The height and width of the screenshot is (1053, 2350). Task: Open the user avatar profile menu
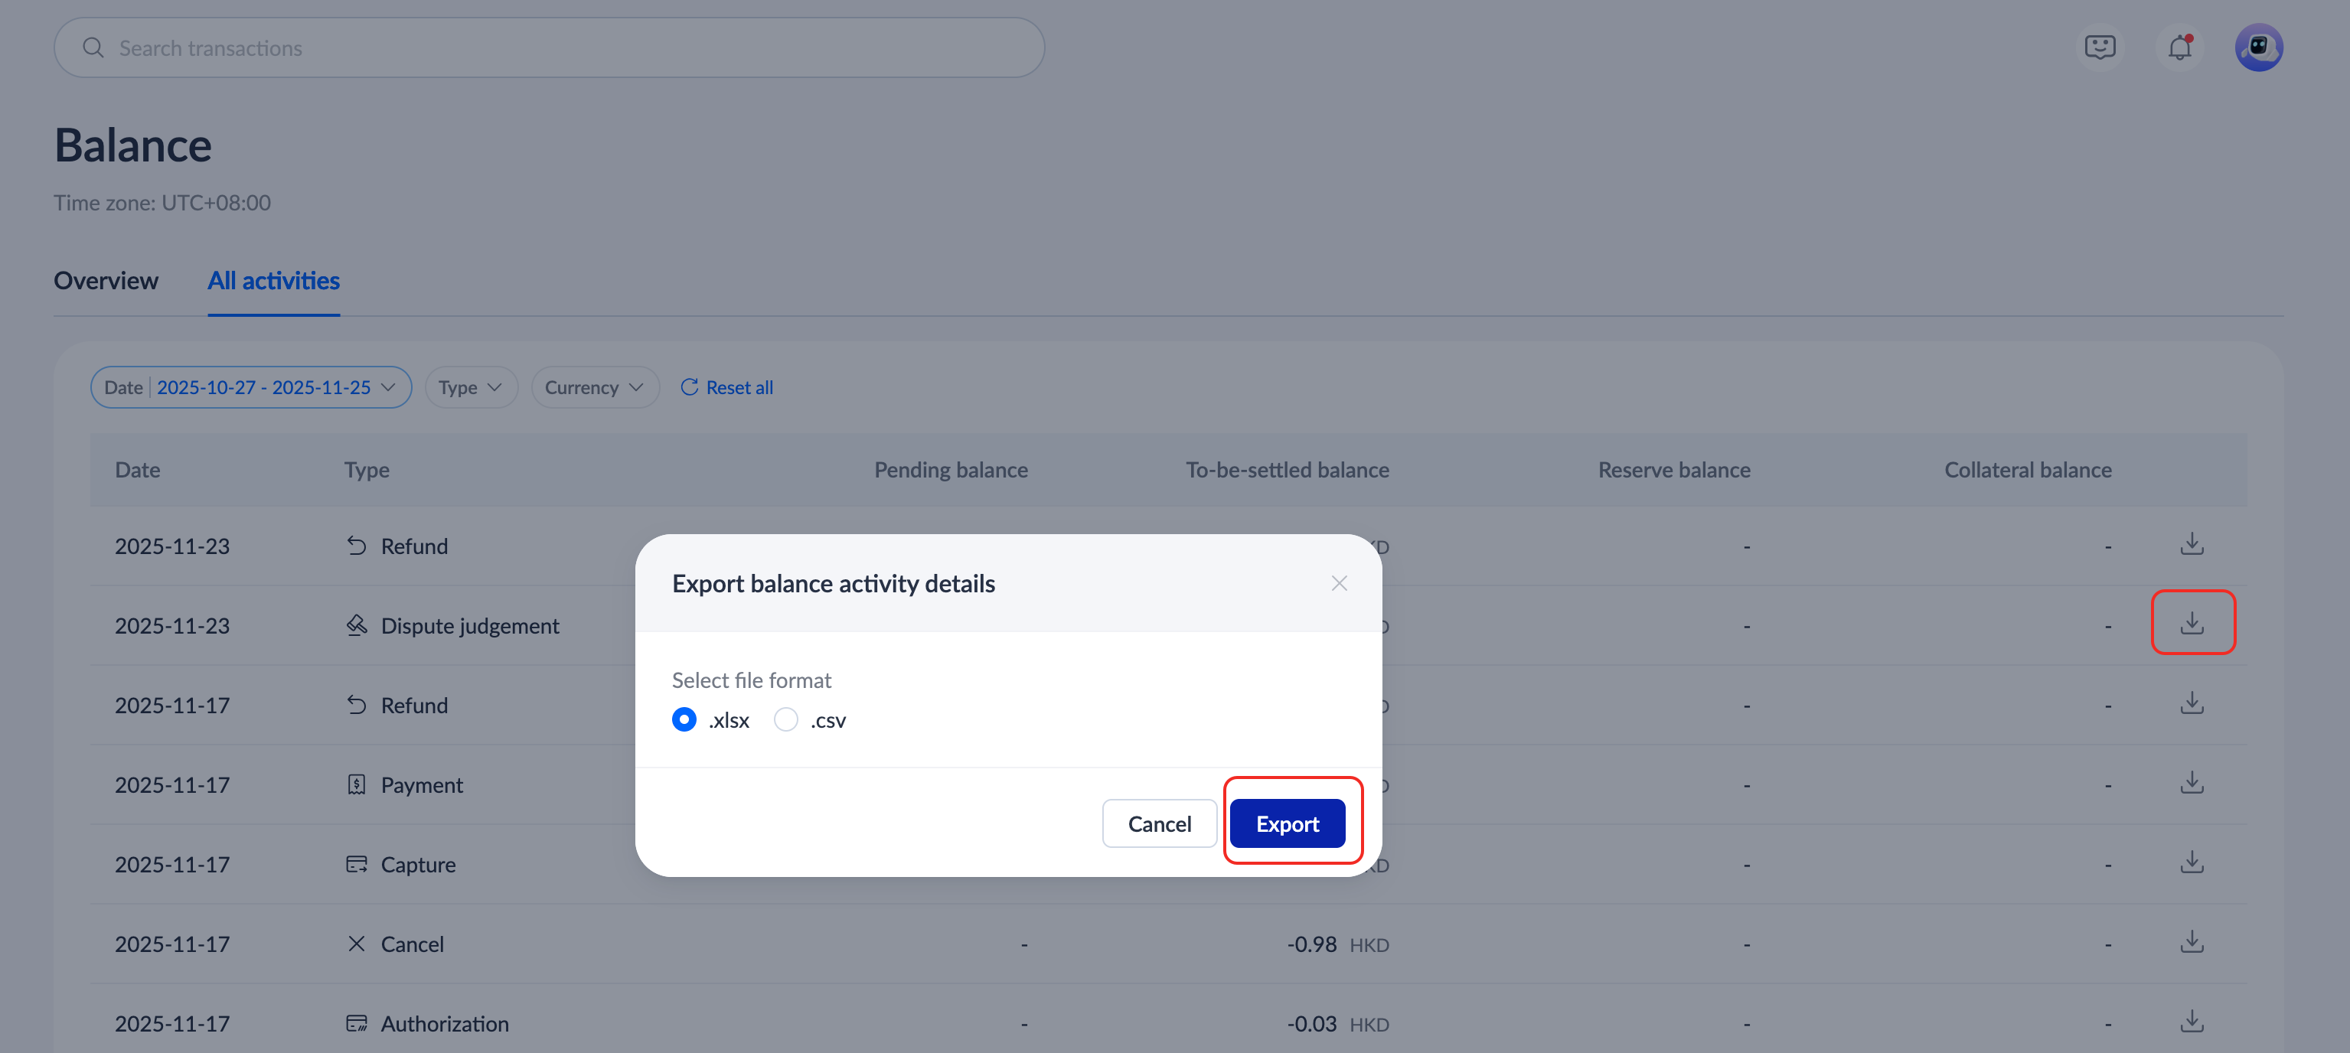coord(2258,47)
